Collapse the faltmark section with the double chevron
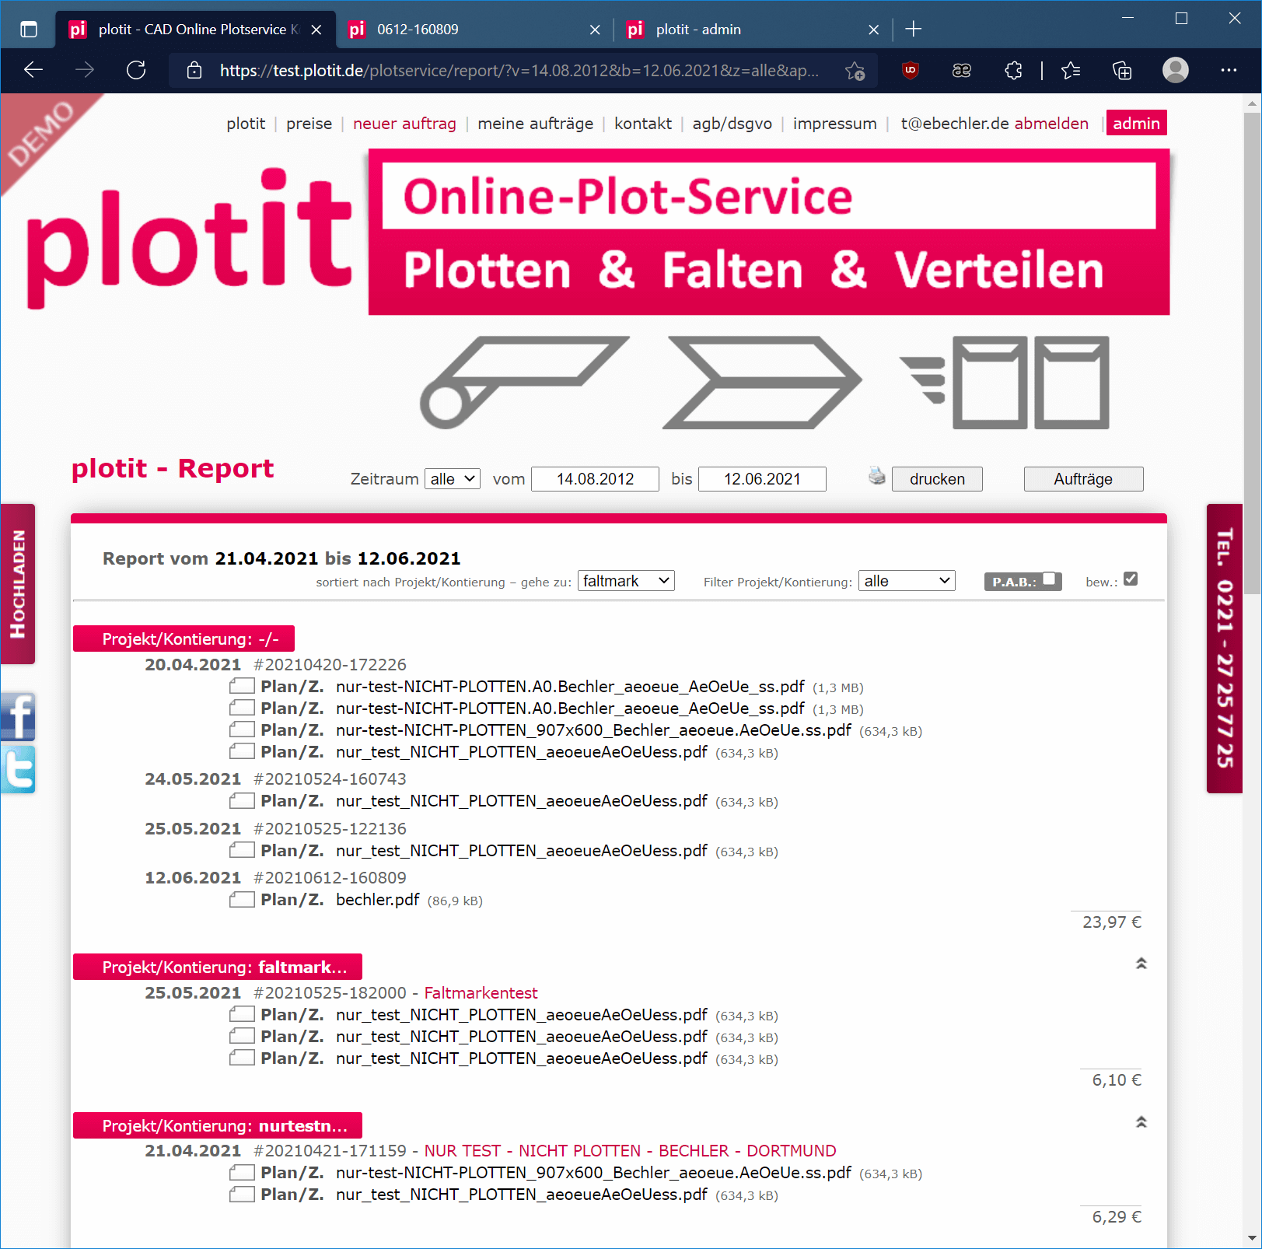Image resolution: width=1262 pixels, height=1249 pixels. (x=1141, y=963)
